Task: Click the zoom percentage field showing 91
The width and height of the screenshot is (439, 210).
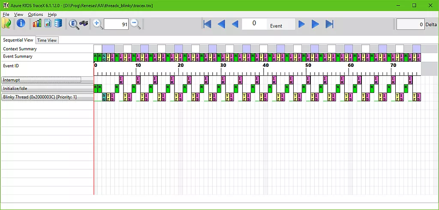Action: [x=116, y=24]
